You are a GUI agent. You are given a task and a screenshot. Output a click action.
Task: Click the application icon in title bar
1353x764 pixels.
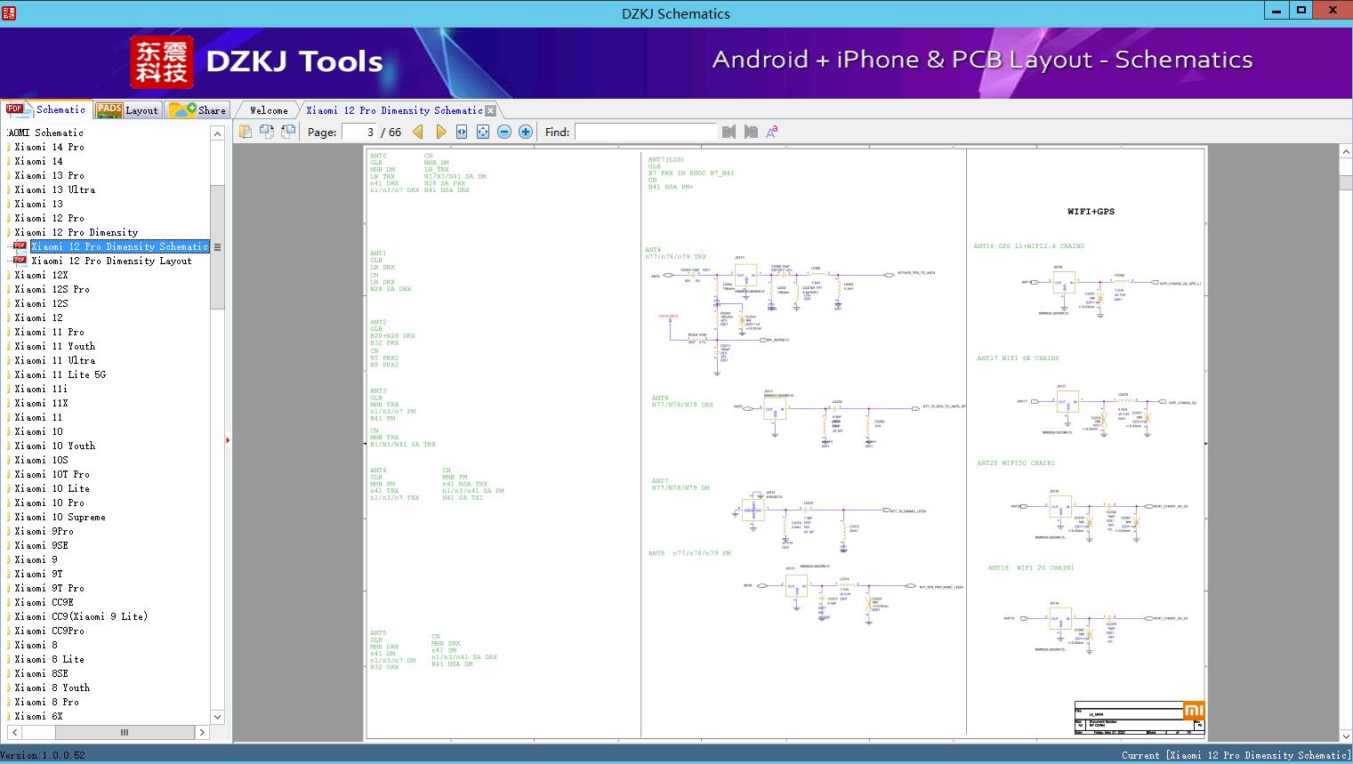[x=9, y=12]
